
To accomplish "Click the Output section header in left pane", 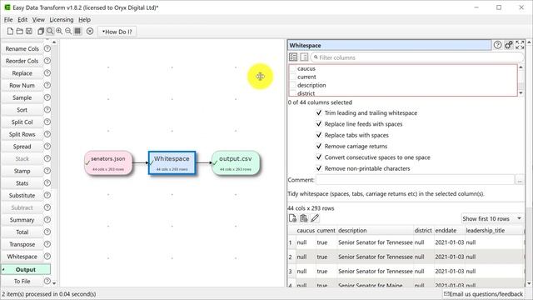I will 26,269.
